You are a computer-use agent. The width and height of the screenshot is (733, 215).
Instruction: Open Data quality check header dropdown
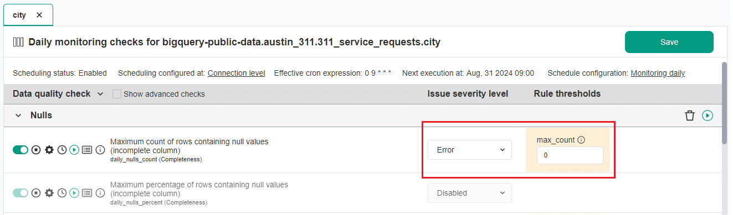click(100, 94)
